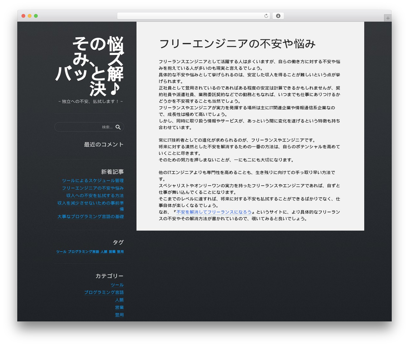Click the tagline 独立への不安、払拭します！
The image size is (409, 346).
coord(91,102)
